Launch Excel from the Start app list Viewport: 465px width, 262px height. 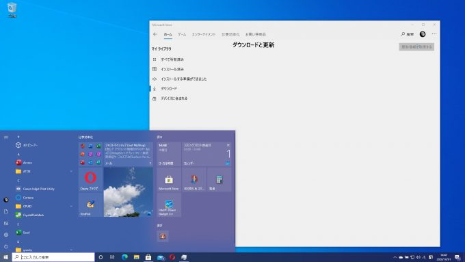pos(43,233)
